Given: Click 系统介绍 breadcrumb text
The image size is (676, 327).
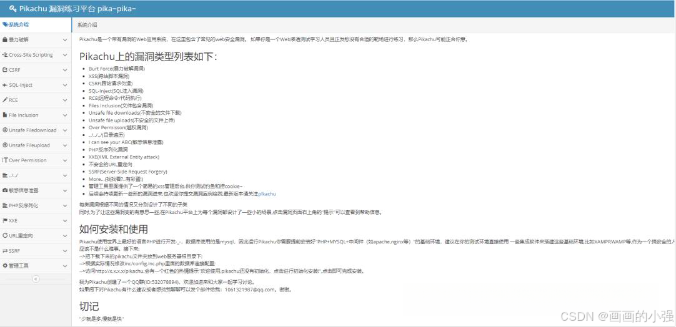Looking at the screenshot, I should pos(87,25).
